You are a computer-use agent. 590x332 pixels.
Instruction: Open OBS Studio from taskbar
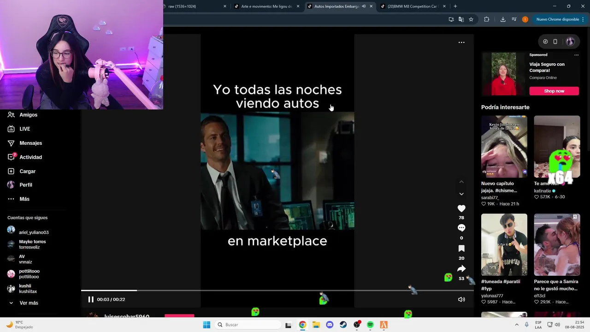pos(357,325)
